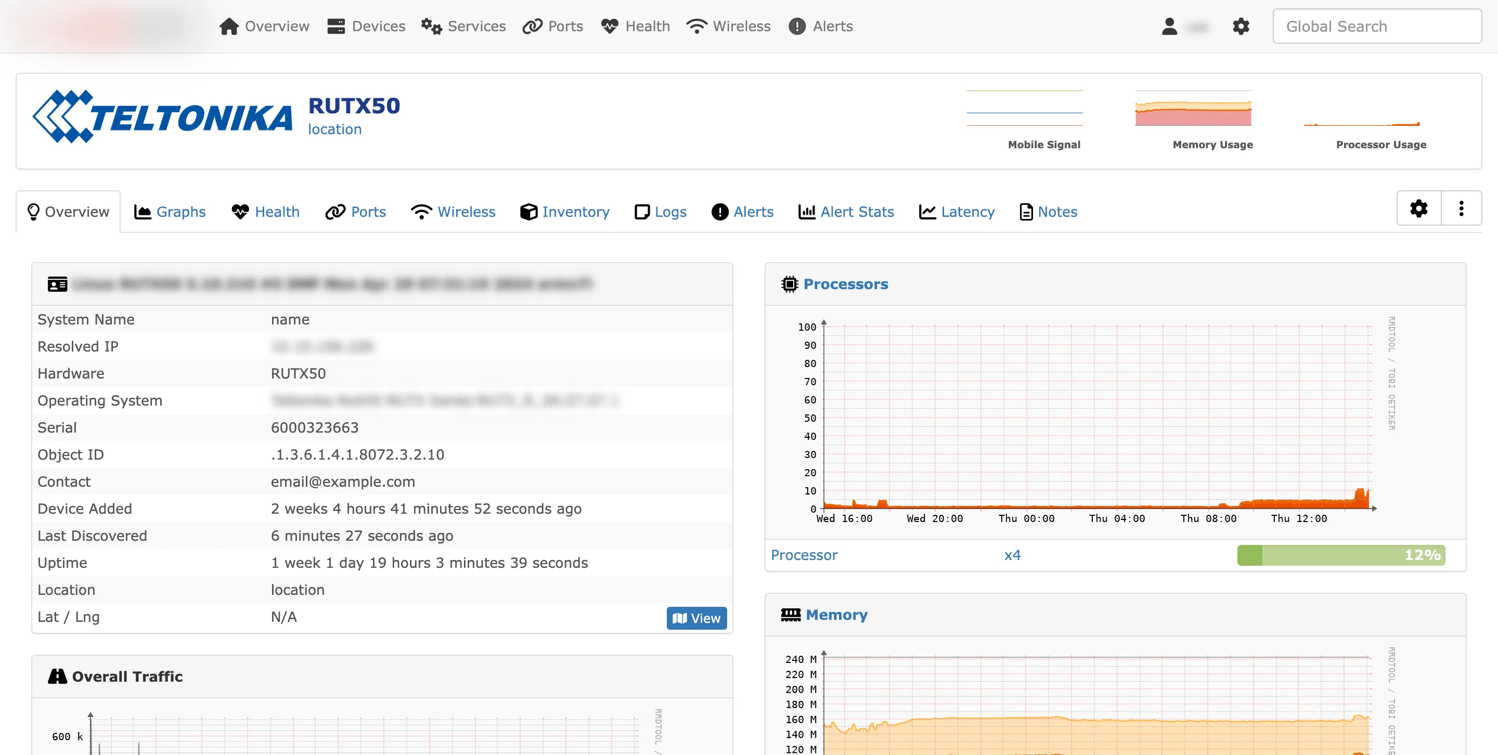This screenshot has height=755, width=1498.
Task: Click Object ID value .1.3.6.1.4.1.8072.3.2.10
Action: coord(358,455)
